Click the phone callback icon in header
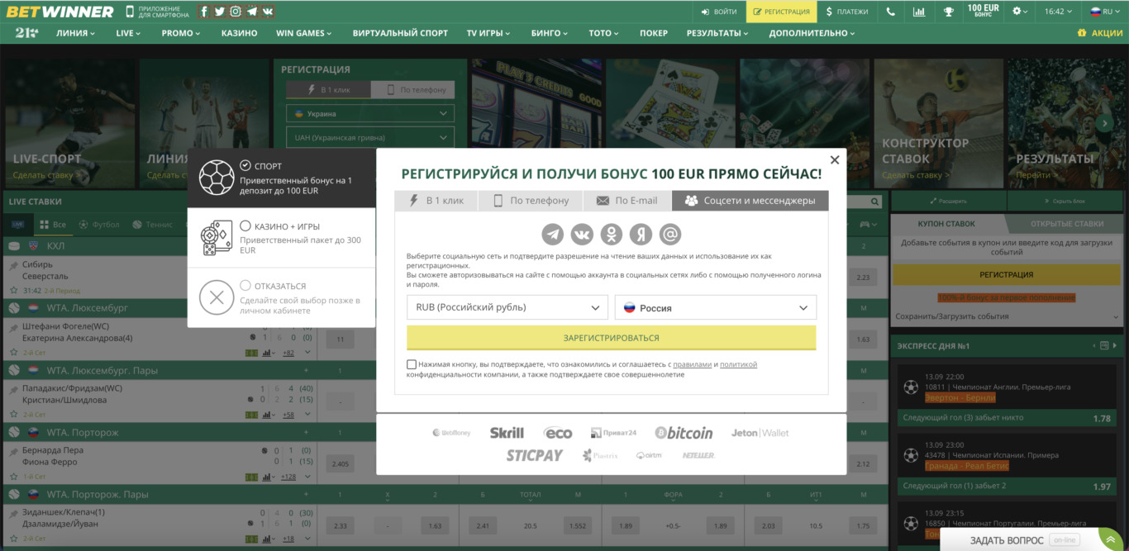This screenshot has width=1129, height=551. coord(890,12)
